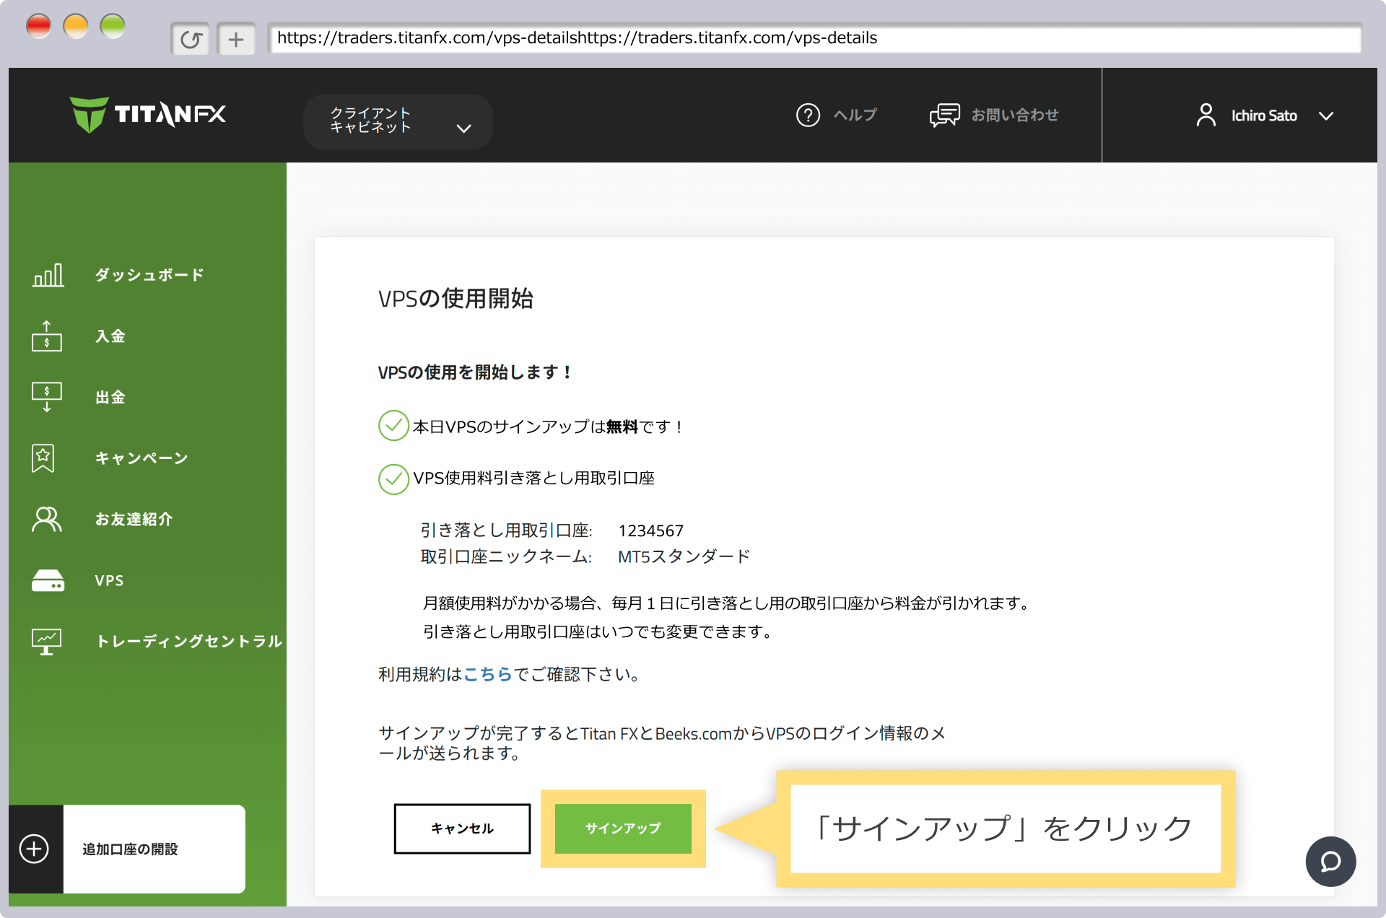The height and width of the screenshot is (918, 1386).
Task: Click the contact chat bubbles icon
Action: tap(944, 115)
